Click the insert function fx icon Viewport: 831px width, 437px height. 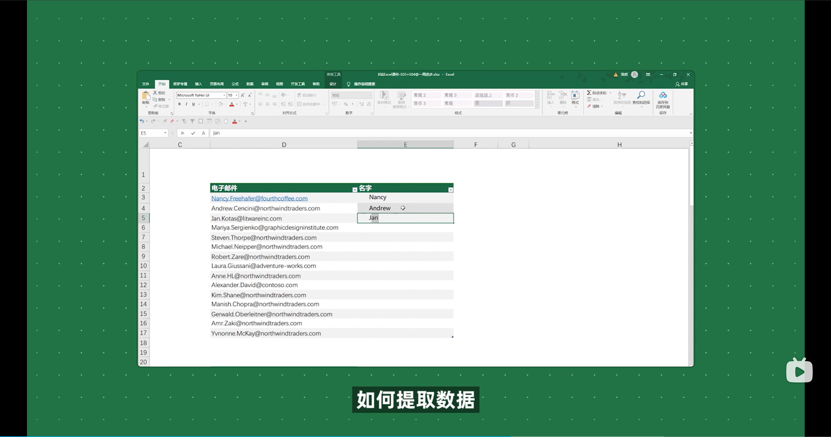(203, 133)
